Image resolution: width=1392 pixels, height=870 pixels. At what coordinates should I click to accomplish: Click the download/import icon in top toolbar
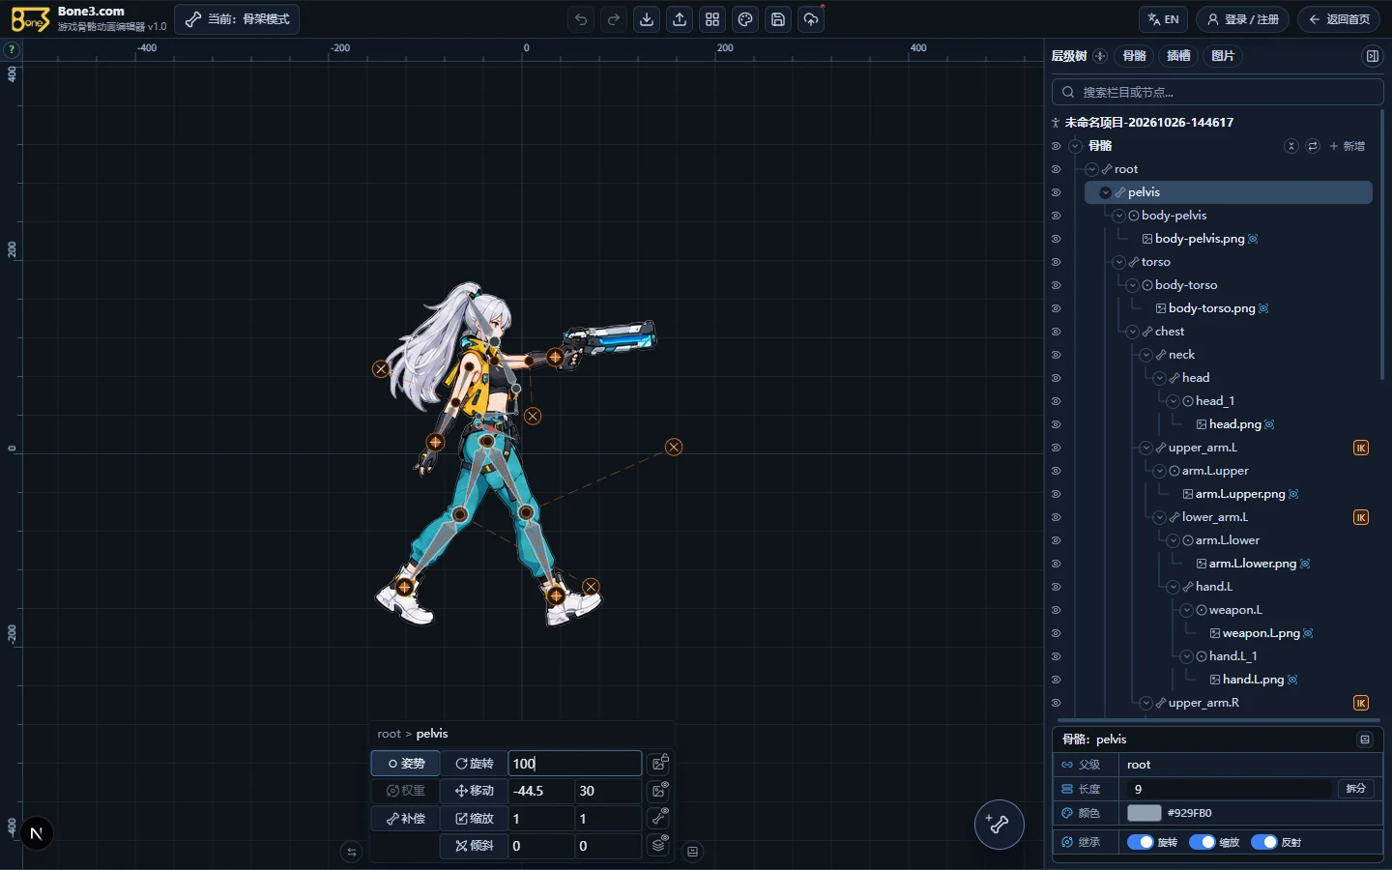647,19
